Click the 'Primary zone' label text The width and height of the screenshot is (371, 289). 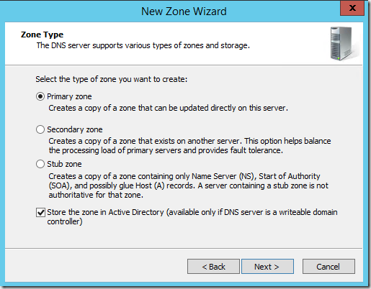click(69, 96)
